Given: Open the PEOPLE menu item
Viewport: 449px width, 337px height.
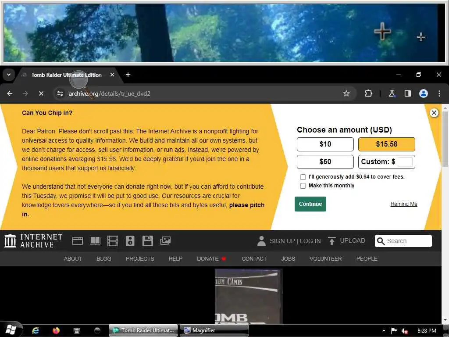Looking at the screenshot, I should [367, 259].
